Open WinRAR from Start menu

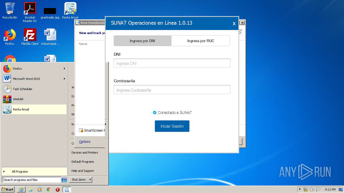coord(34,99)
